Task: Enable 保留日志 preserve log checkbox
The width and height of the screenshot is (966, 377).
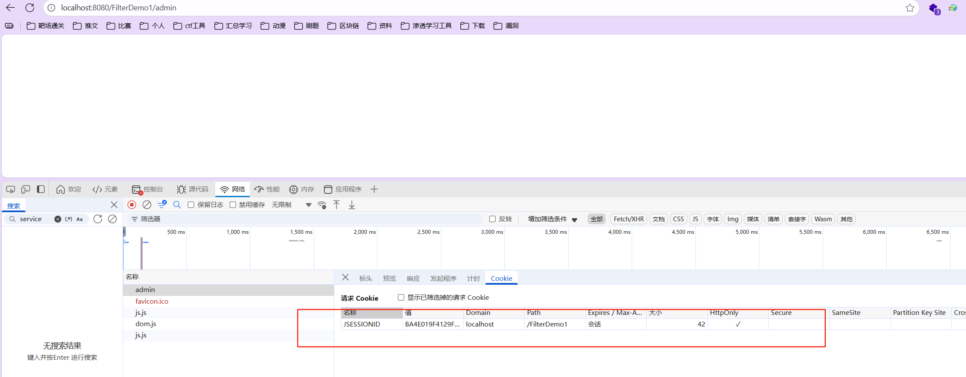Action: [x=191, y=205]
